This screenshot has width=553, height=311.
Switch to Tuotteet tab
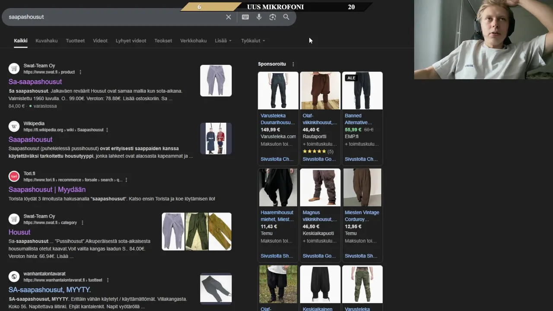(x=75, y=41)
